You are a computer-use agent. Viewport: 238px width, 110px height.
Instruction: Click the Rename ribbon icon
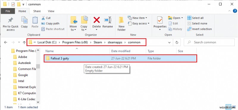click(x=108, y=20)
